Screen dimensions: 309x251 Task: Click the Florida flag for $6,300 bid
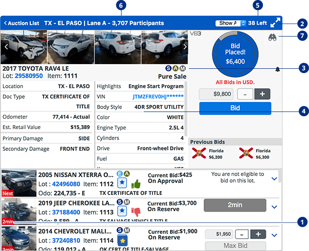(x=246, y=153)
